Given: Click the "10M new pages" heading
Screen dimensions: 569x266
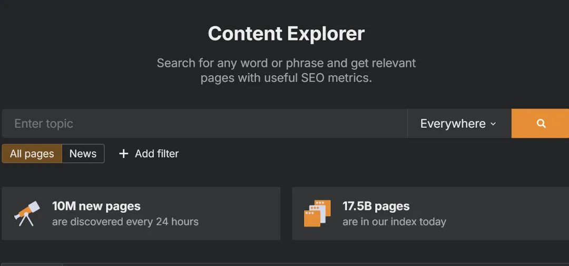Looking at the screenshot, I should [x=96, y=206].
